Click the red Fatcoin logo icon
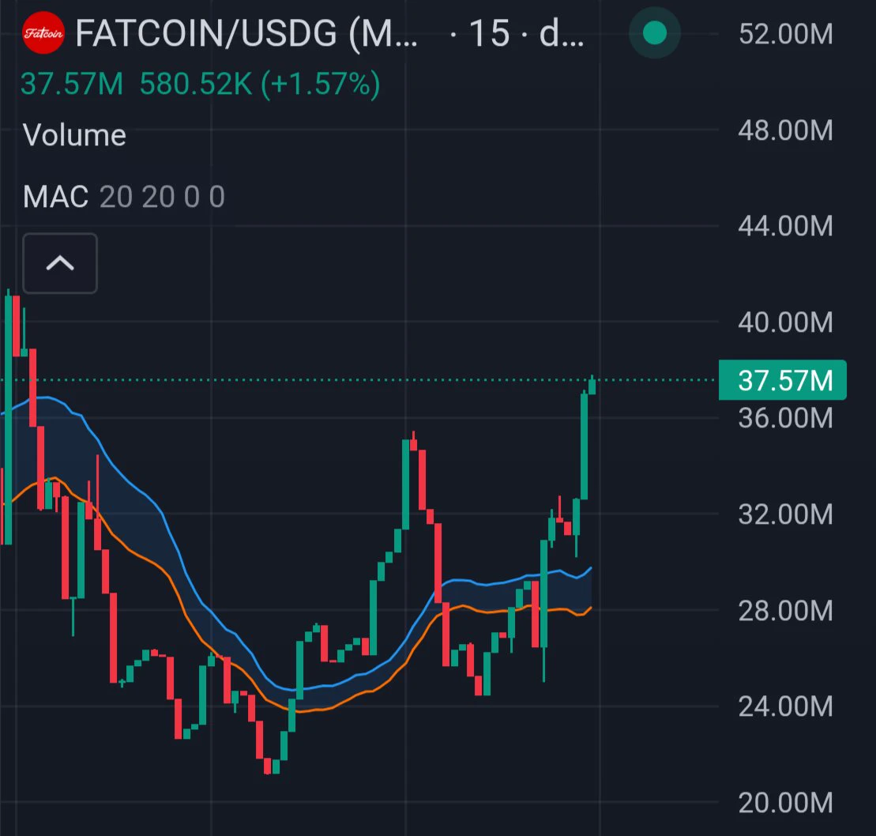The height and width of the screenshot is (836, 876). [43, 33]
